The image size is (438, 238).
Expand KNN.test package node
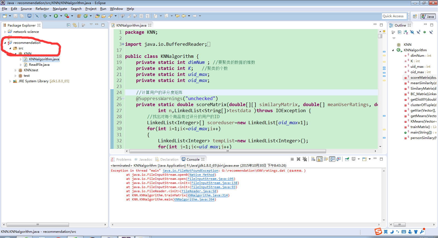coord(15,70)
